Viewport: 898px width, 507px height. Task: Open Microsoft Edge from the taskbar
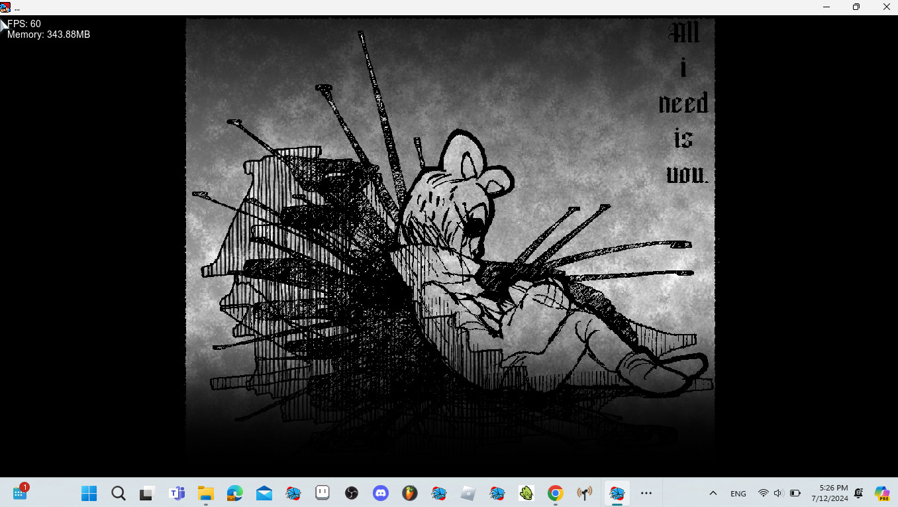pos(234,493)
